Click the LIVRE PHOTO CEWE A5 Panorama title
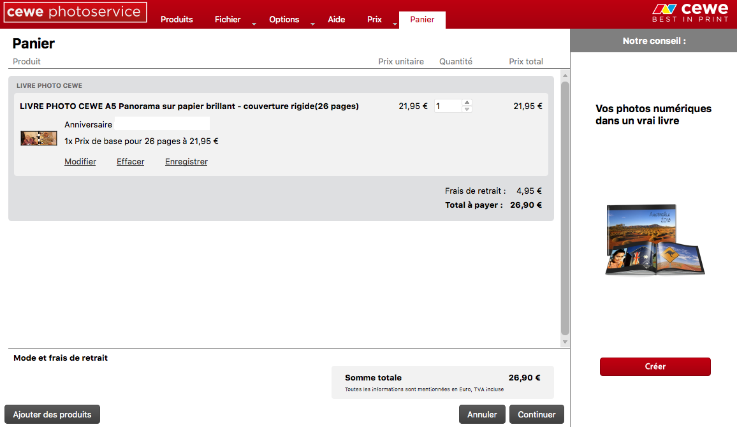The width and height of the screenshot is (737, 427). click(x=189, y=106)
